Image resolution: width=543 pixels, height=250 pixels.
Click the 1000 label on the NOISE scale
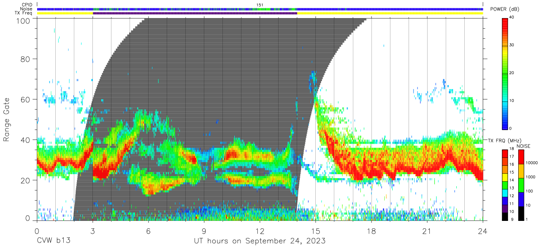click(530, 177)
